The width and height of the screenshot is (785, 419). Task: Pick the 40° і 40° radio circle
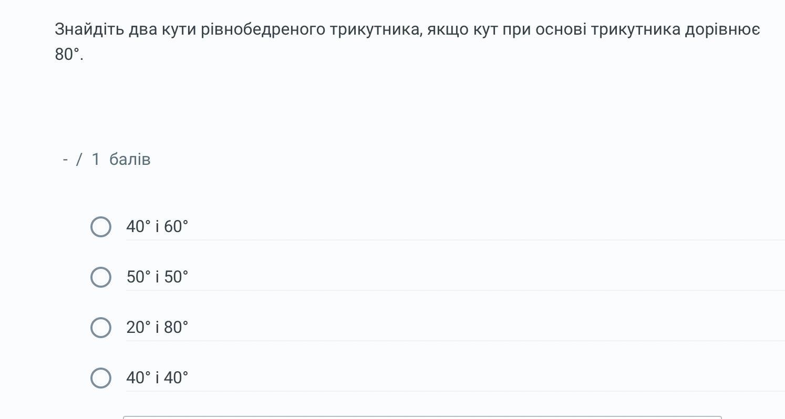[100, 378]
